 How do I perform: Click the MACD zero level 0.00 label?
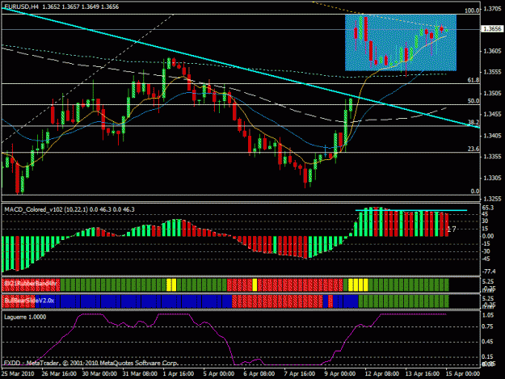[x=487, y=236]
